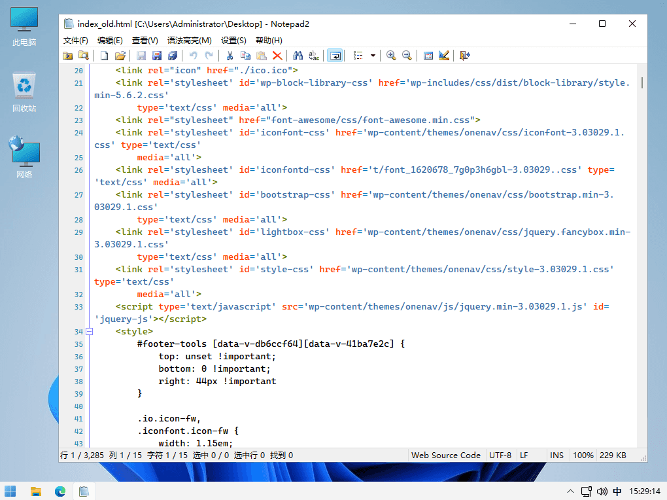Launch Microsoft Edge from the taskbar

point(60,491)
